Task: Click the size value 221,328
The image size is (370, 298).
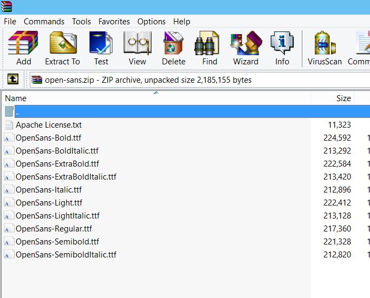Action: click(x=337, y=242)
